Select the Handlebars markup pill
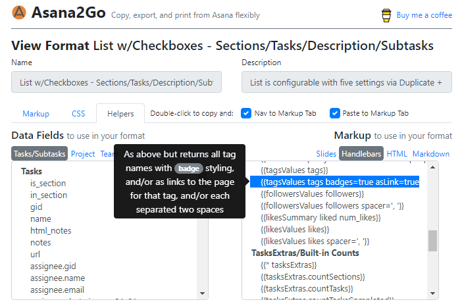The image size is (460, 304). 361,153
